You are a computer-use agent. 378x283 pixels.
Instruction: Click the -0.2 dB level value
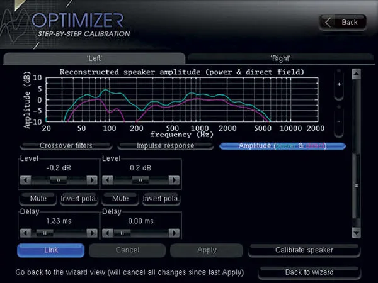pos(59,168)
